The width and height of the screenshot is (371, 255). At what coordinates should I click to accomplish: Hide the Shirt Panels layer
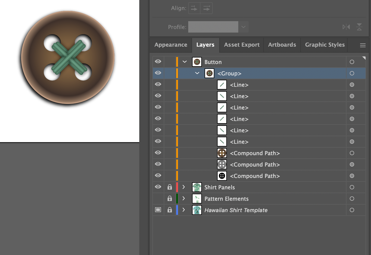158,187
